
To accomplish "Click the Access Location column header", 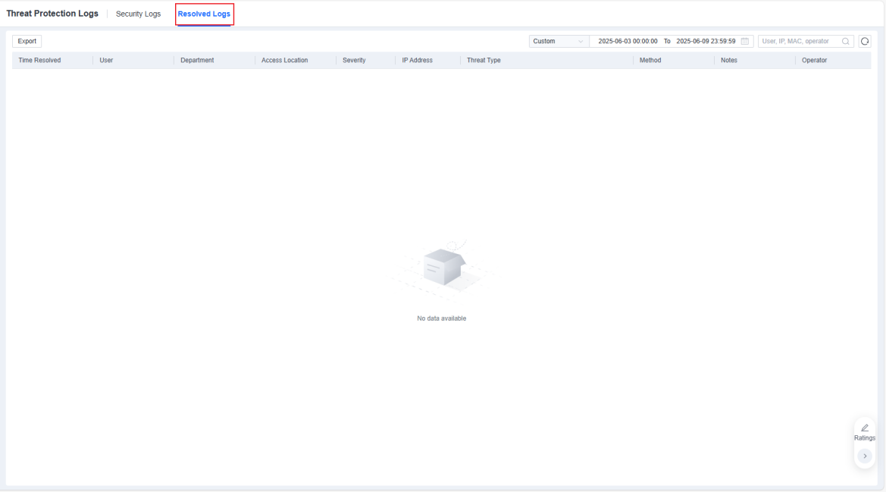I will coord(285,61).
